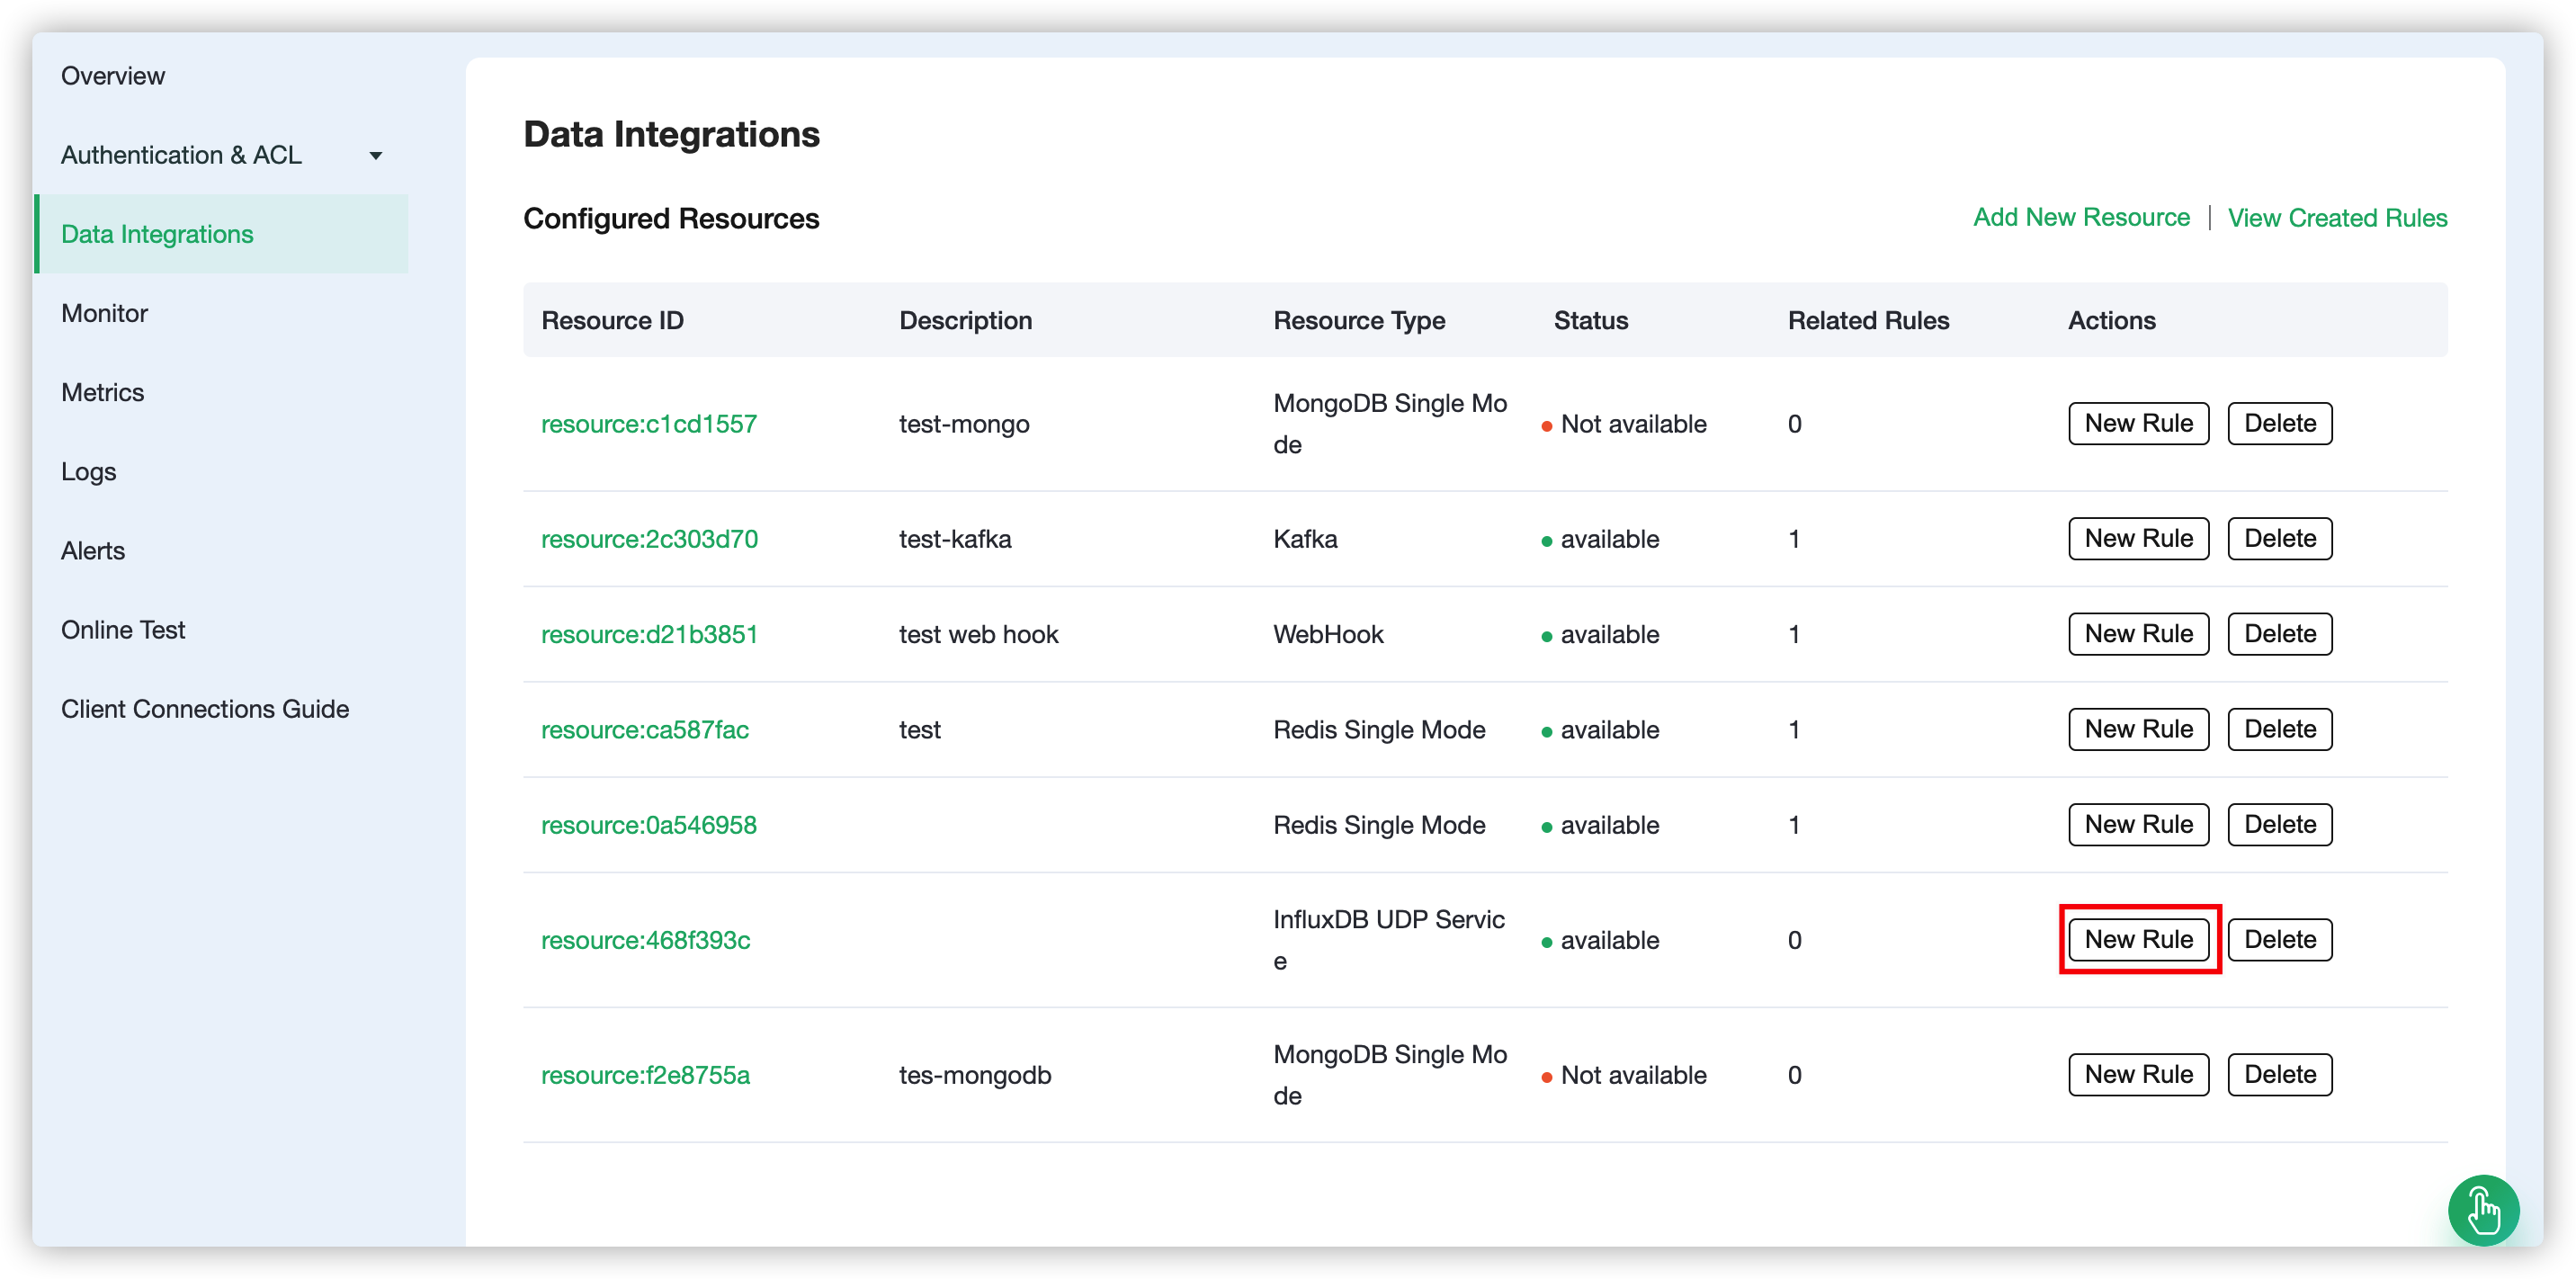Open the Client Connections Guide
Viewport: 2576px width, 1279px height.
205,709
